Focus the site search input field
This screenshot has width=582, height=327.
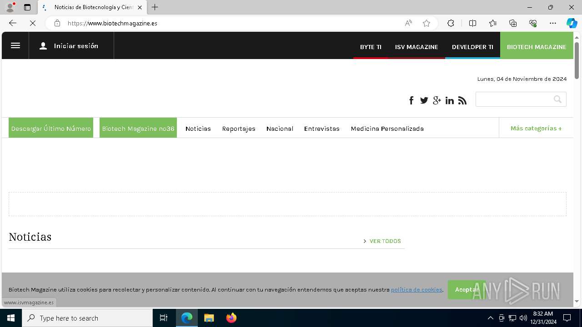[x=514, y=99]
